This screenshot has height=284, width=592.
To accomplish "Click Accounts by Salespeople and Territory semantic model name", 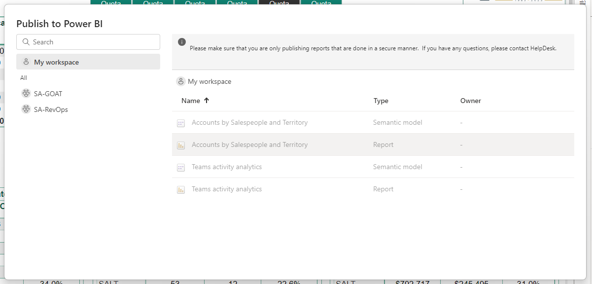I will coord(249,122).
